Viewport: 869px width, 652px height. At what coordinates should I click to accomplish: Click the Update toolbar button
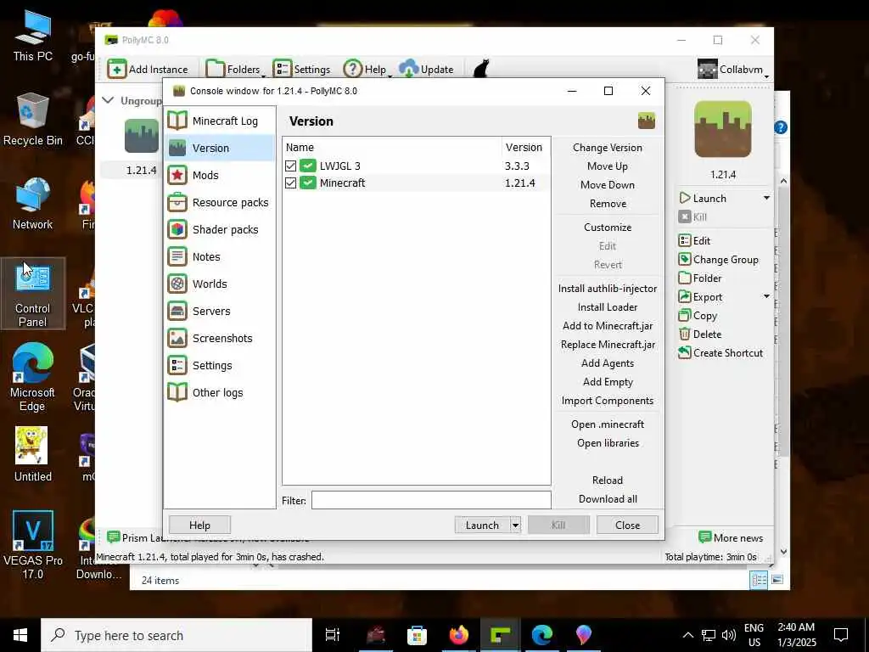426,70
